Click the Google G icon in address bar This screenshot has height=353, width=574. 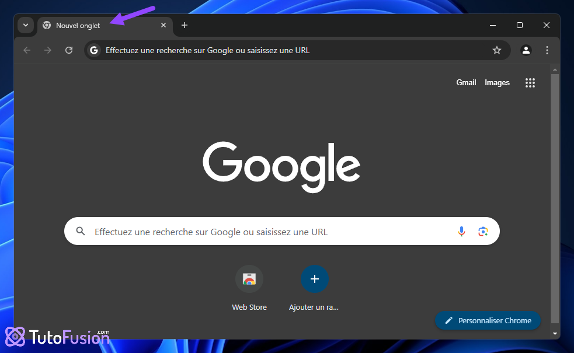point(94,50)
